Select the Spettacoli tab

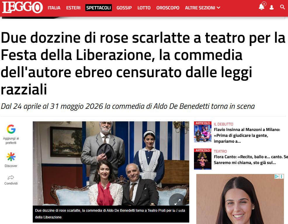(x=98, y=8)
